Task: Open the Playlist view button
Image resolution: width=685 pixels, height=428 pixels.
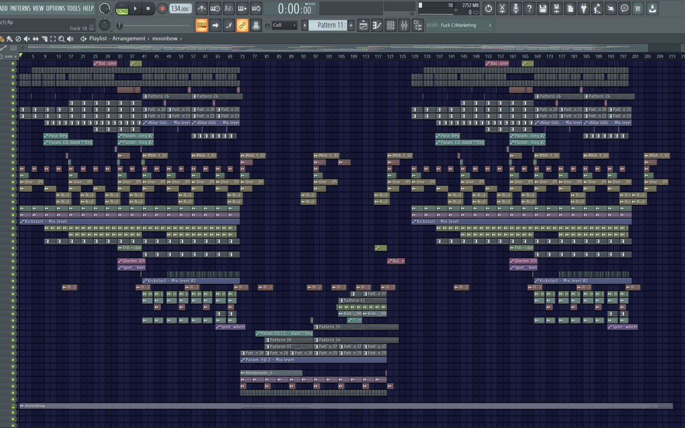Action: (x=363, y=26)
